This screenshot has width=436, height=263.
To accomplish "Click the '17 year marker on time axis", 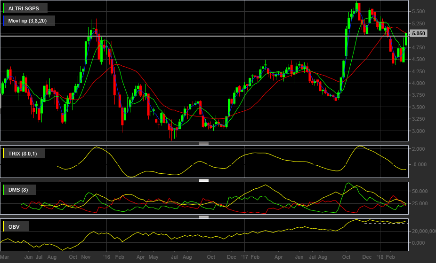I will tap(244, 257).
